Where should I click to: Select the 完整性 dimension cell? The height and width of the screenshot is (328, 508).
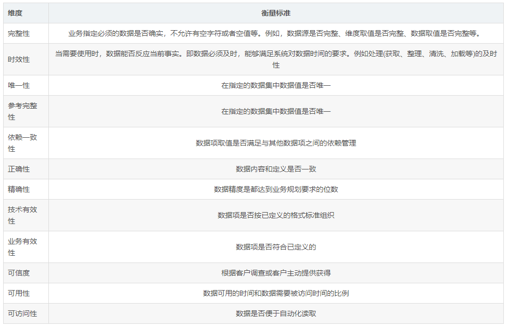tap(26, 33)
